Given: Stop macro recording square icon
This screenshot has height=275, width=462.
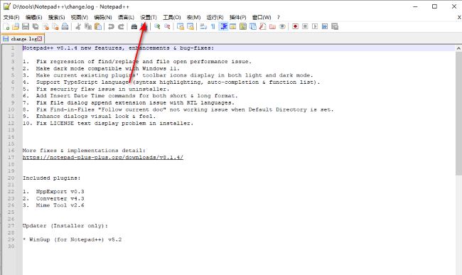Looking at the screenshot, I should point(305,27).
